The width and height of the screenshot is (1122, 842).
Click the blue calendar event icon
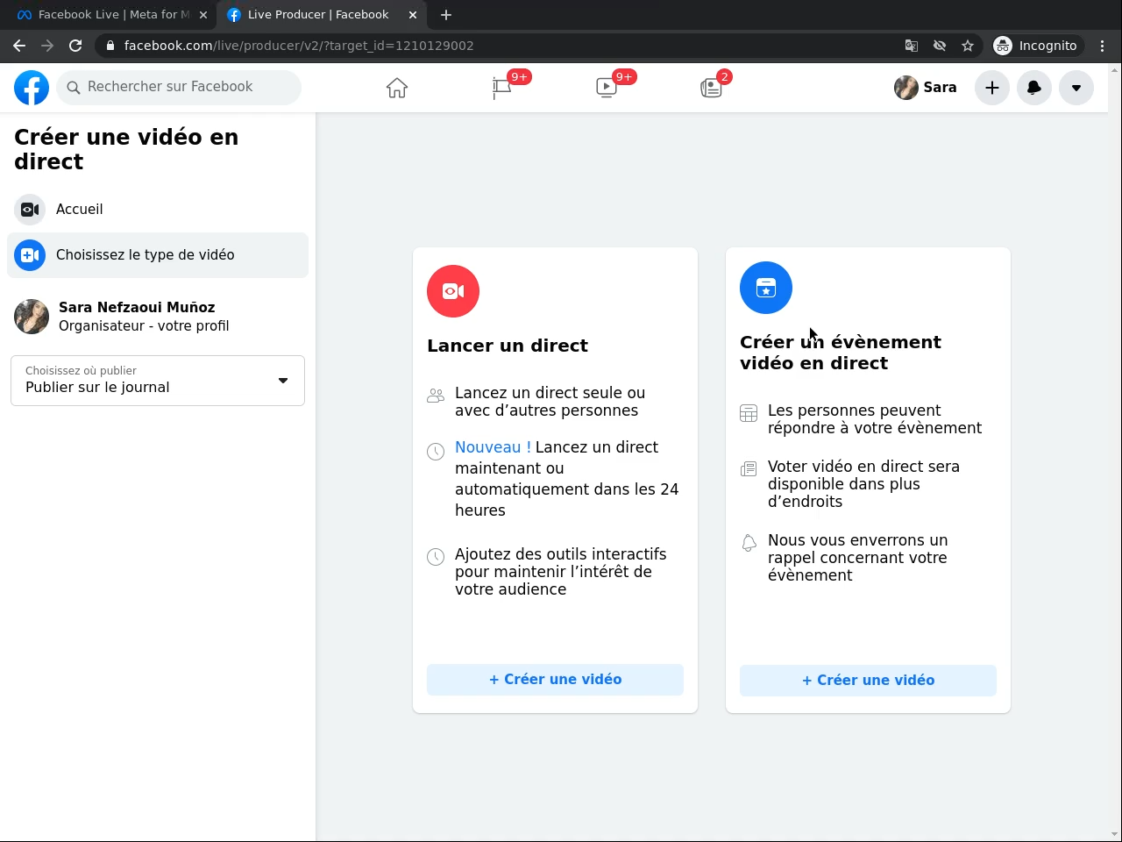coord(766,288)
